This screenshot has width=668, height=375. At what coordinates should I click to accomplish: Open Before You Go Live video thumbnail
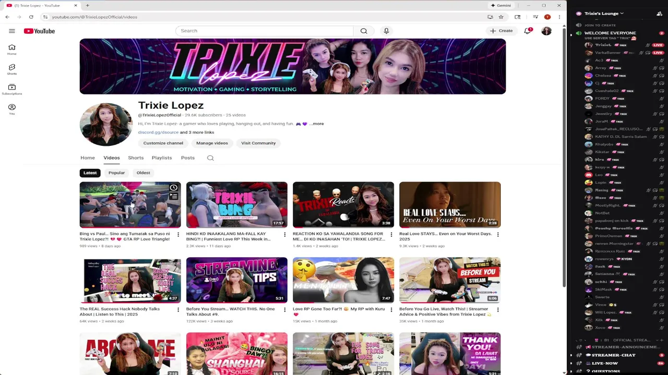pos(450,280)
